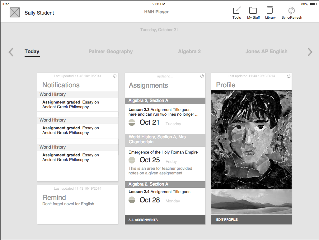Viewport: 319px width, 240px height.
Task: Click the Oct 25 due date
Action: click(x=149, y=160)
